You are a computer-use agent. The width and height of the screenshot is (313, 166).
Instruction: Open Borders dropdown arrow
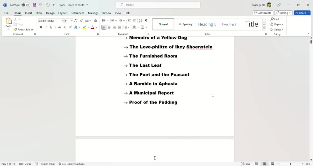pos(146,27)
